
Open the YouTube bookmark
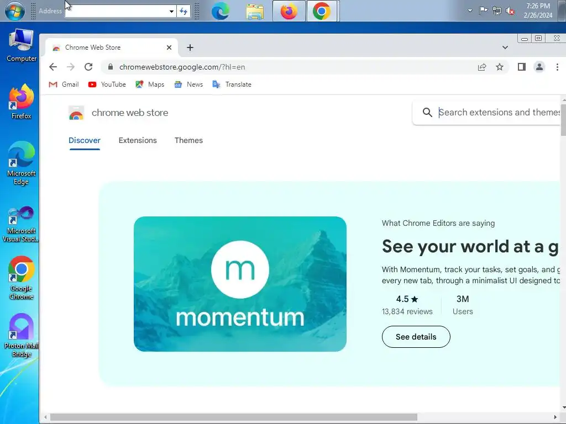107,84
